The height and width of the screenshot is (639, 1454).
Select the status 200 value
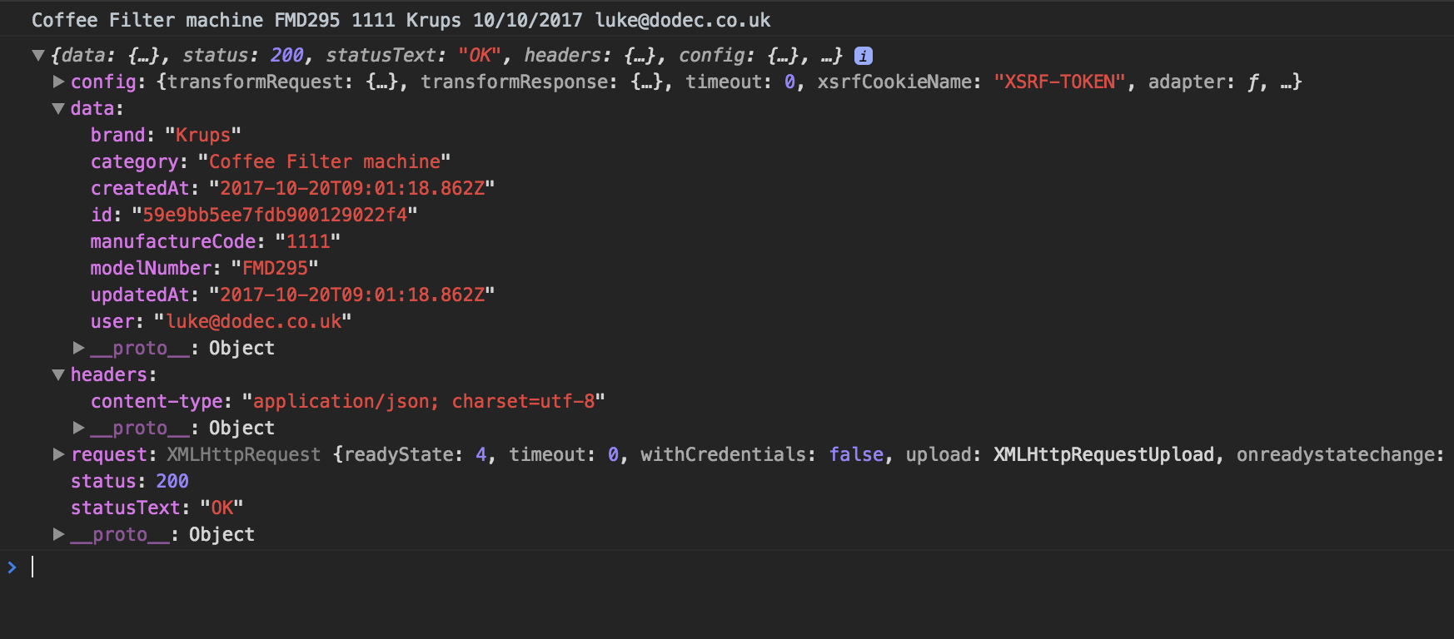[x=172, y=481]
